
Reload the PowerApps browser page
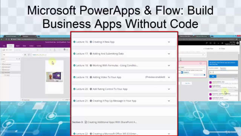click(6, 39)
